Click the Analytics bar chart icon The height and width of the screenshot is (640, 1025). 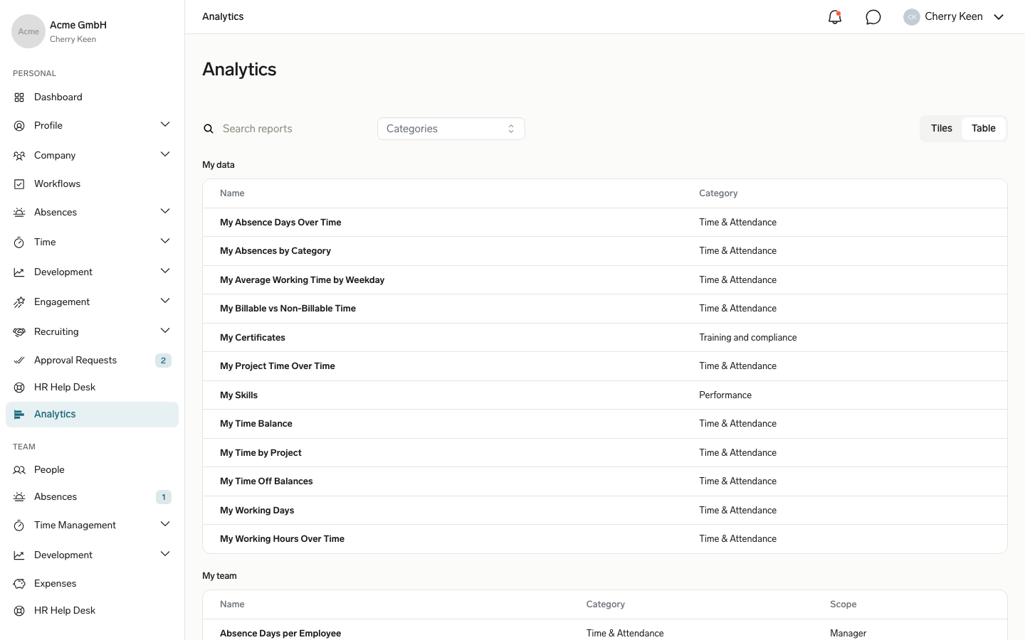pos(19,415)
